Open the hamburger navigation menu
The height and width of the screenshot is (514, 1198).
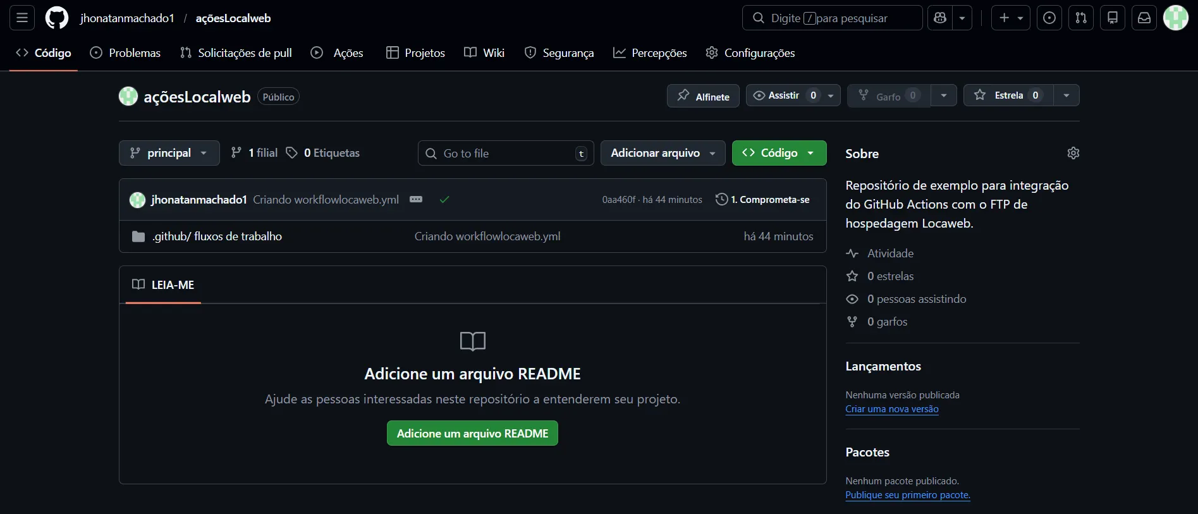coord(22,18)
